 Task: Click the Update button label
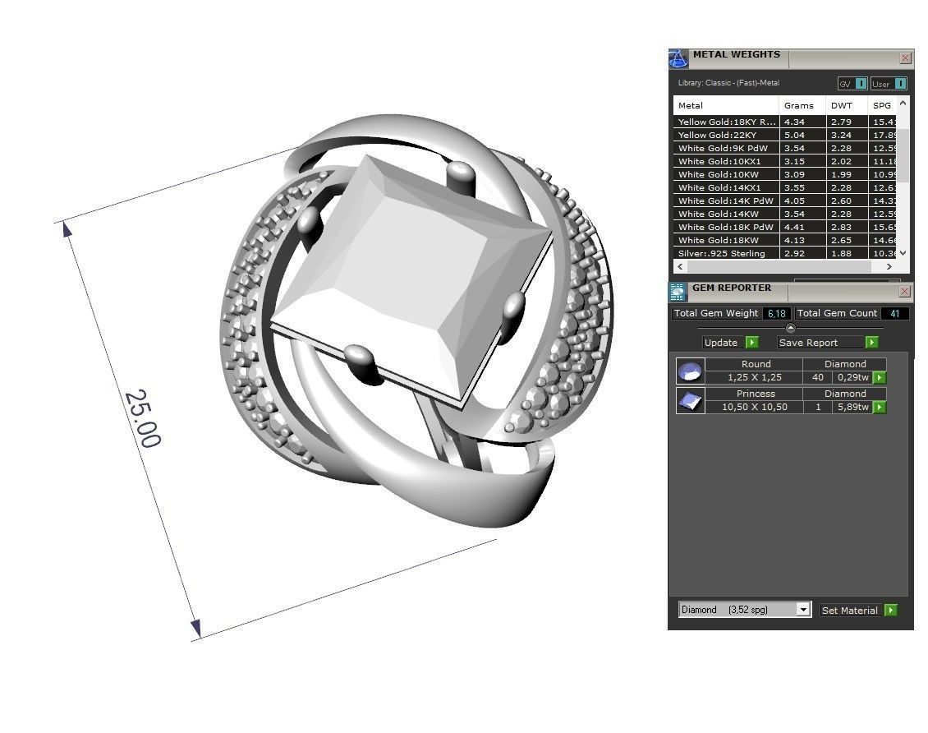tap(721, 343)
